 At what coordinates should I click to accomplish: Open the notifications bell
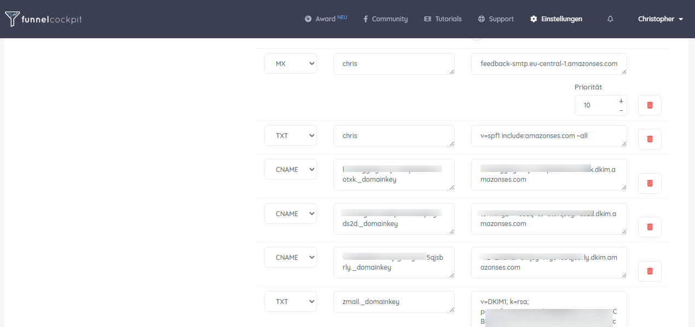click(x=610, y=19)
